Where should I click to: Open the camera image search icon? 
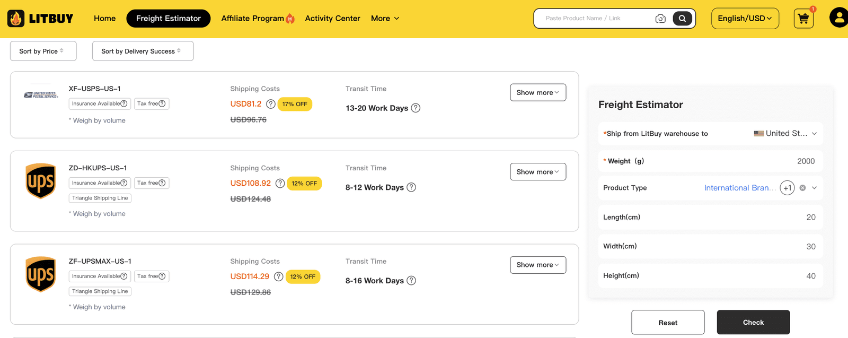660,19
